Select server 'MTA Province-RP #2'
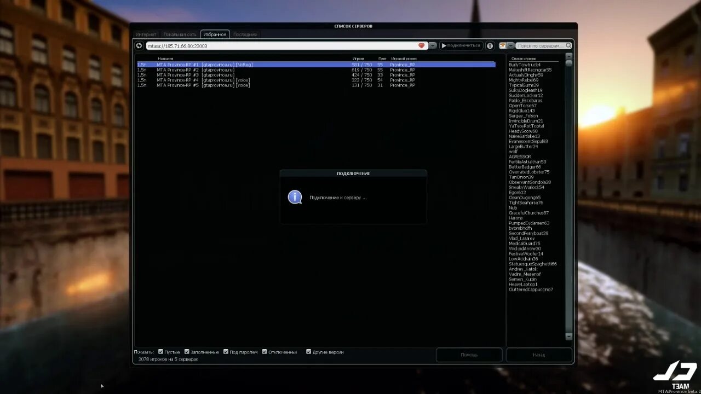This screenshot has width=701, height=394. [316, 70]
